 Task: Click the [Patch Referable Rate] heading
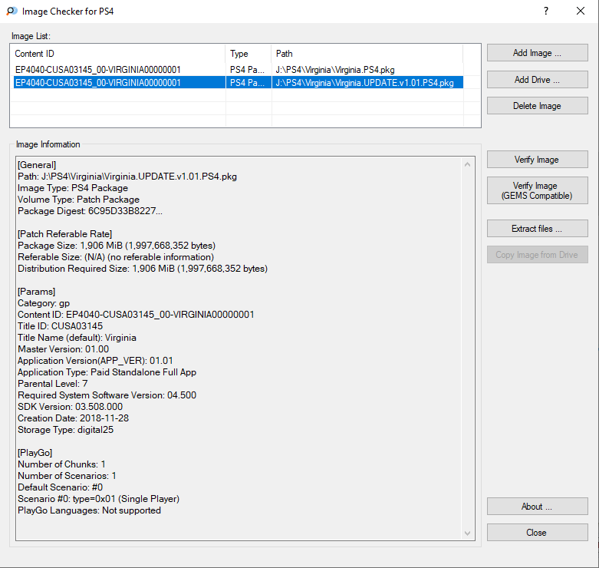[65, 234]
